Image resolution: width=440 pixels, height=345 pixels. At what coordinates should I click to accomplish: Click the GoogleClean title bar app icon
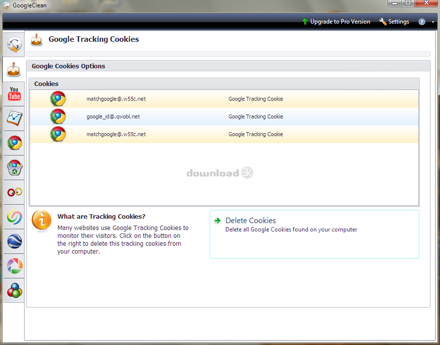click(x=6, y=5)
